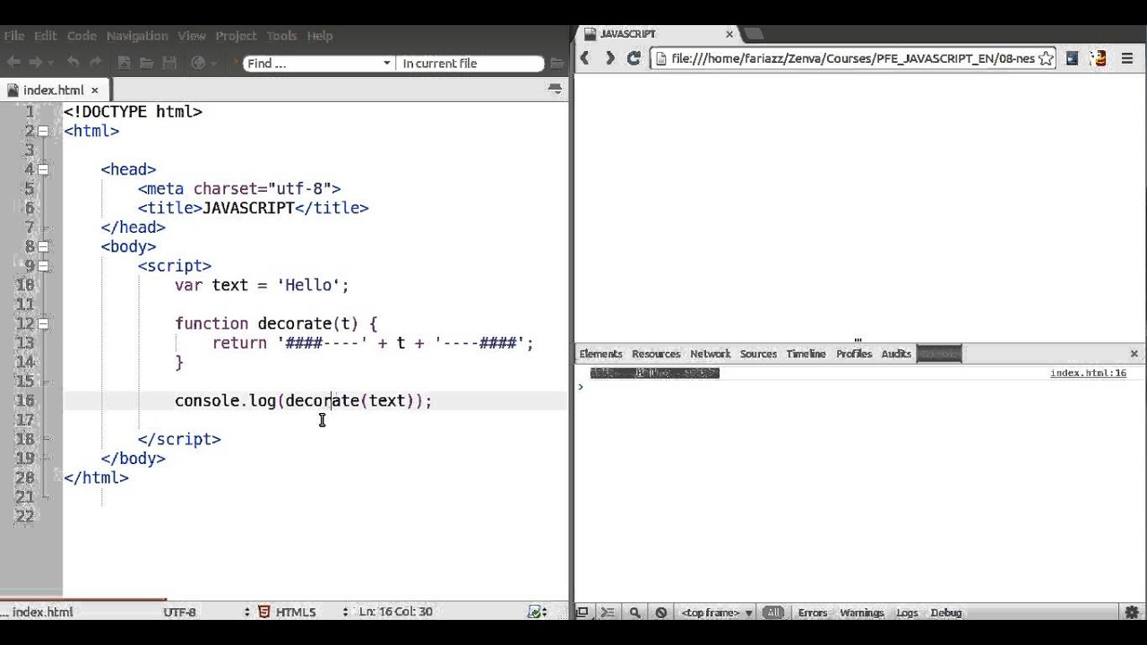Open the forward history dropdown arrow
Screen dimensions: 1147x645
[50, 63]
